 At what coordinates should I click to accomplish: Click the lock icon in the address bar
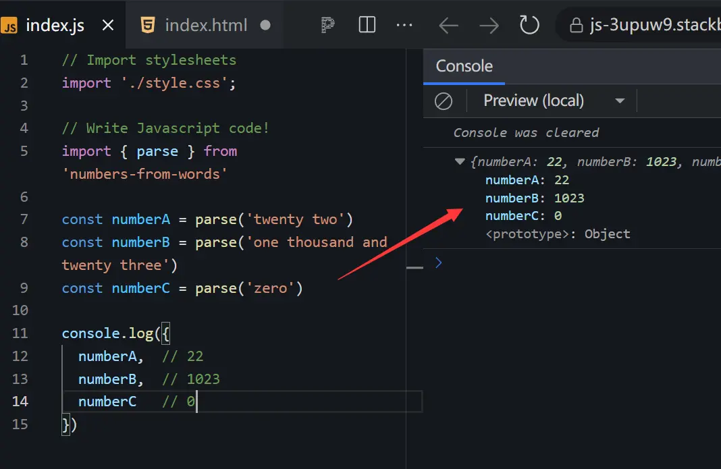point(576,26)
